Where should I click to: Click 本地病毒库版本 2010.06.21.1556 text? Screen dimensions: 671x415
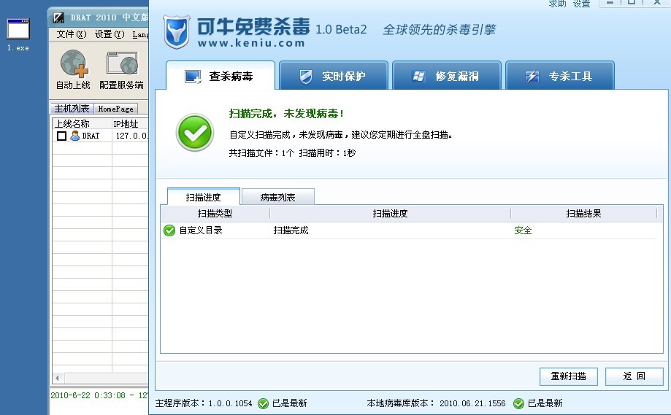tap(436, 403)
